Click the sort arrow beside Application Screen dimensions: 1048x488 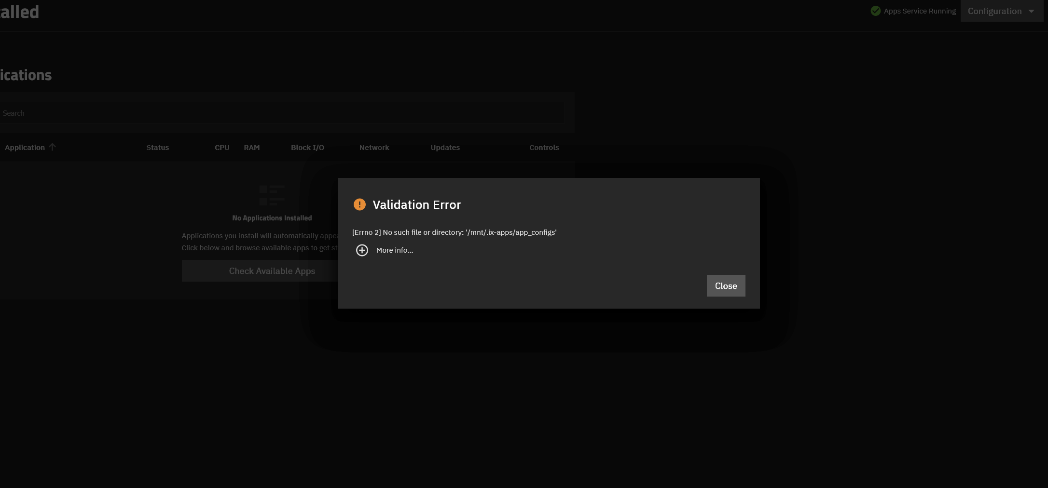(52, 147)
